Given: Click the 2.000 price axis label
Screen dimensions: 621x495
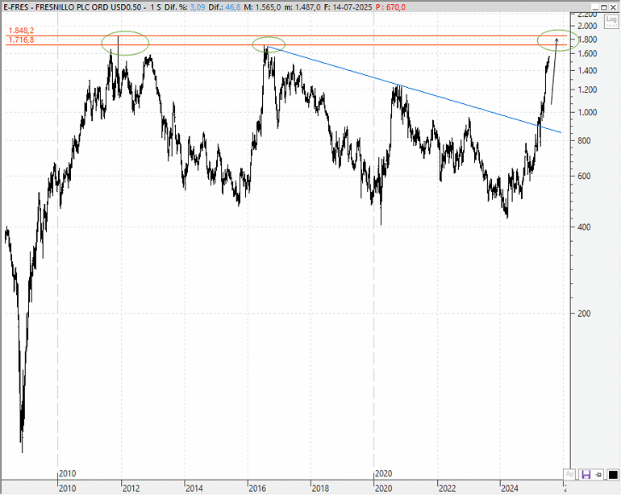Looking at the screenshot, I should click(587, 26).
